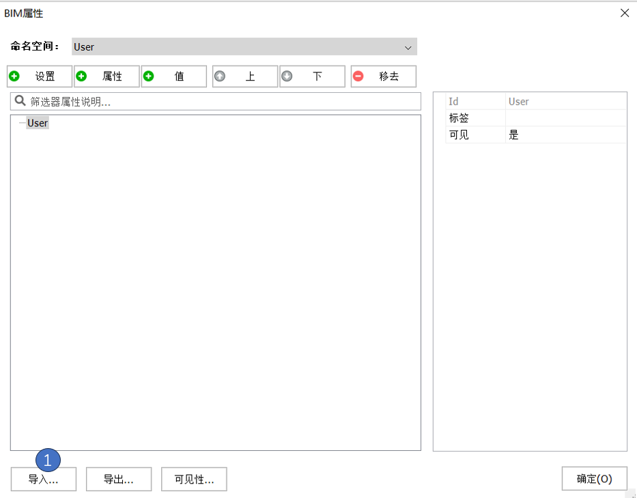The width and height of the screenshot is (637, 498).
Task: Click the grey down-arrow icon beside 下
Action: (x=287, y=76)
